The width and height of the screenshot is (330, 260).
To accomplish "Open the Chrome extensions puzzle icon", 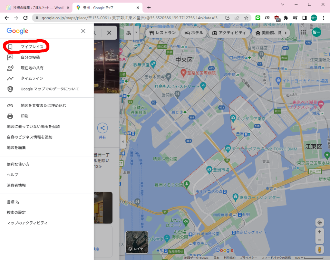I will pyautogui.click(x=286, y=18).
